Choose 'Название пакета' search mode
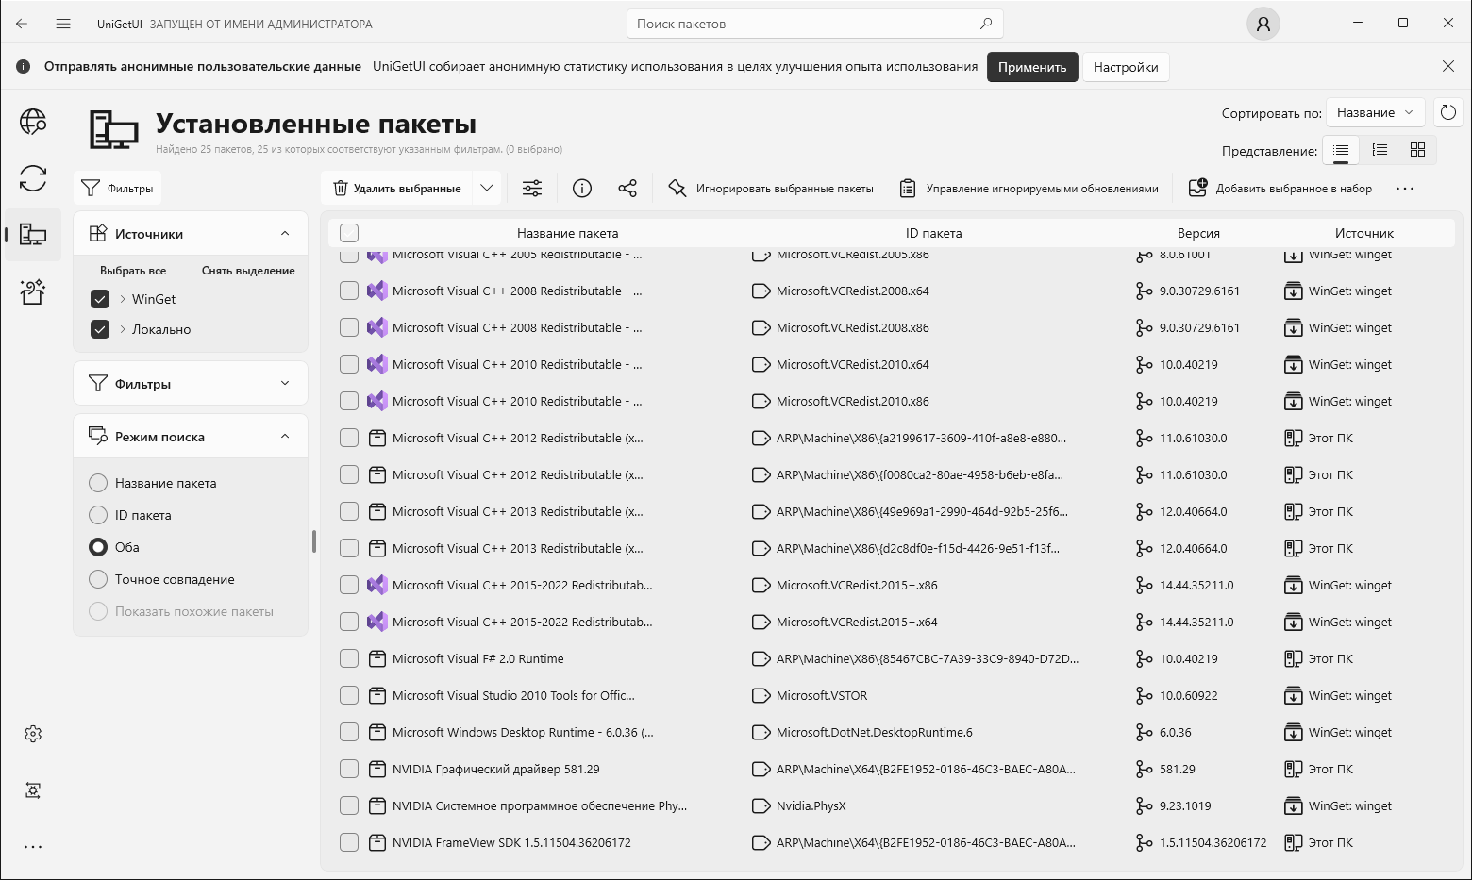The image size is (1472, 880). coord(98,483)
